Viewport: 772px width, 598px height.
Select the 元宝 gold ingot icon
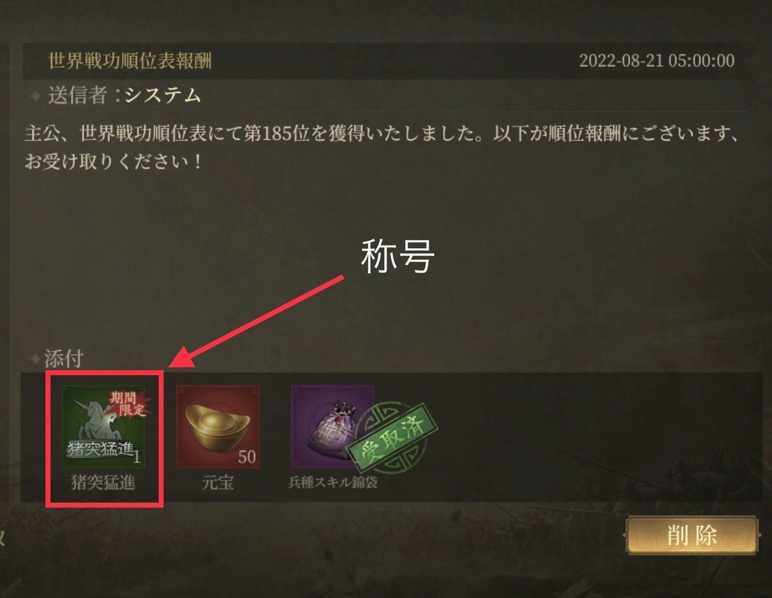tap(217, 427)
